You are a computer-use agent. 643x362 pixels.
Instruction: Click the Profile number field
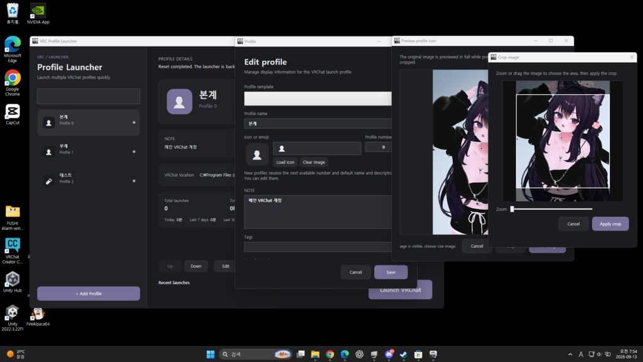378,147
